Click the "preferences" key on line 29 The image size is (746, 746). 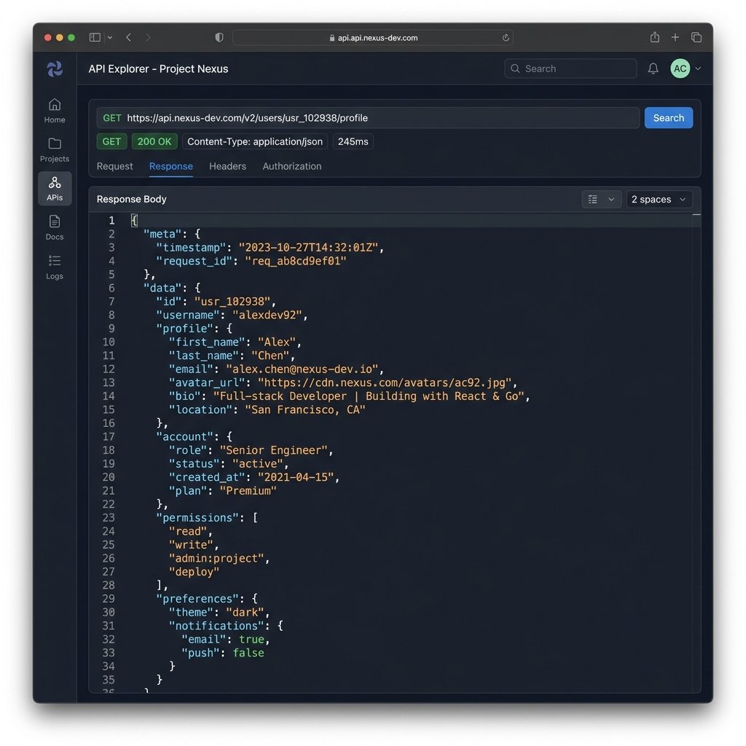pyautogui.click(x=197, y=599)
